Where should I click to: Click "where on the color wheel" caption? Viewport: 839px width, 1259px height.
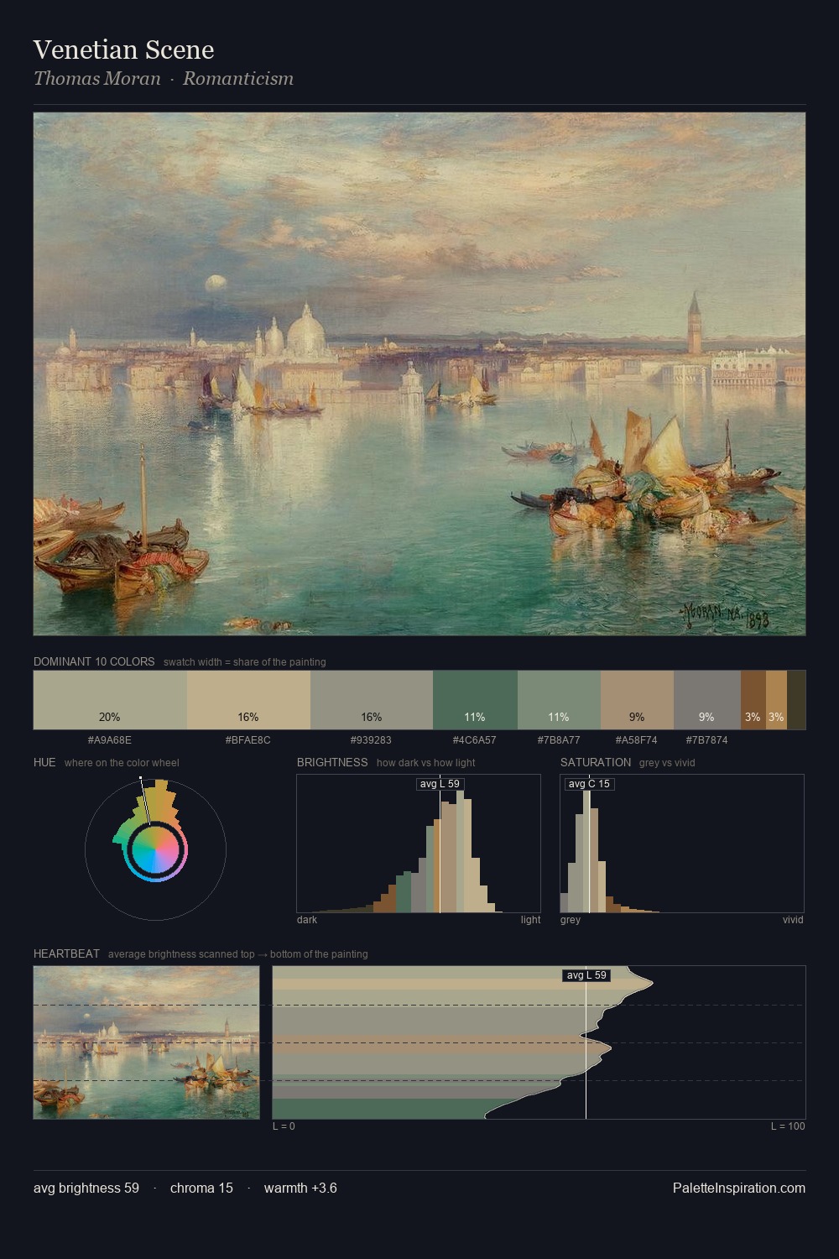(122, 763)
